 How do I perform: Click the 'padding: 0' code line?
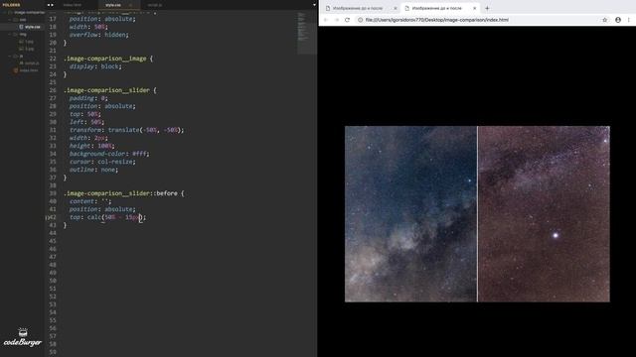(x=88, y=98)
